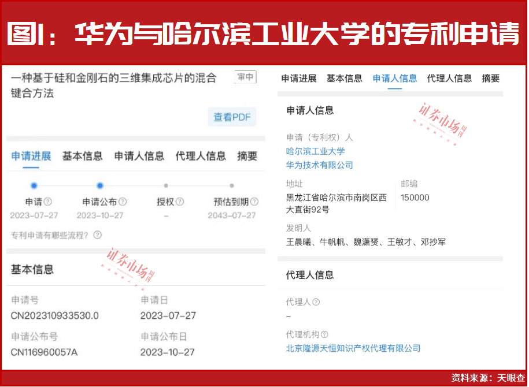529x387 pixels.
Task: Click the 代理人信息 section heading
Action: coord(310,275)
